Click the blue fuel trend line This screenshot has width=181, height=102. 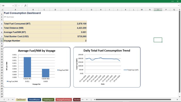pos(103,59)
